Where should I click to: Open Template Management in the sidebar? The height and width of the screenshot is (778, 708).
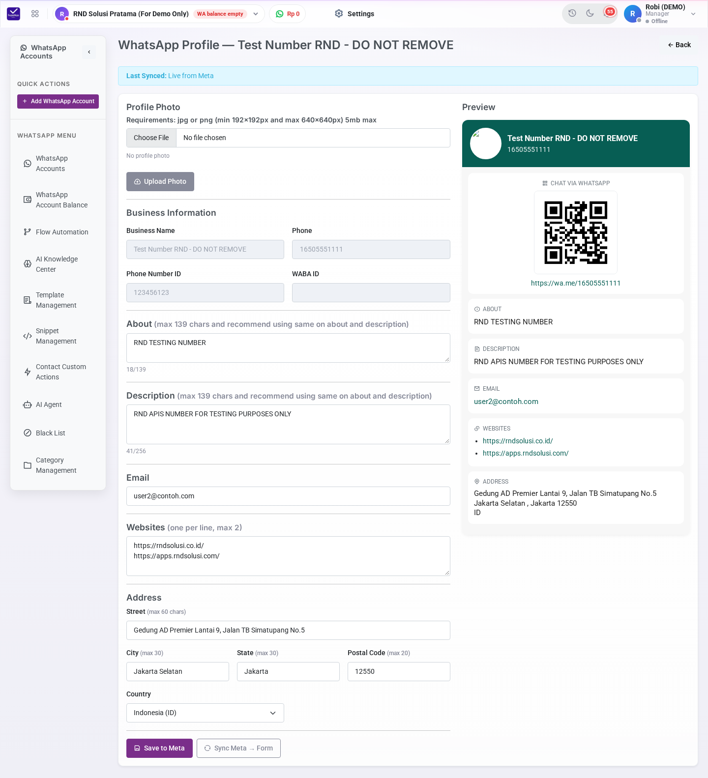click(58, 300)
